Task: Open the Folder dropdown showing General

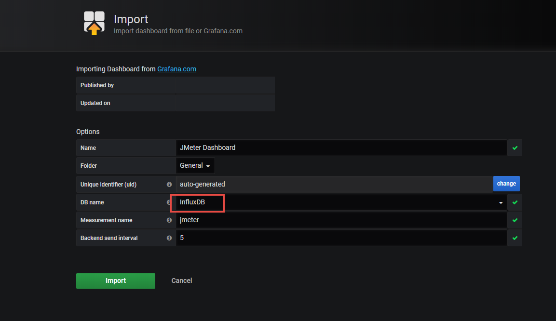Action: pos(195,166)
